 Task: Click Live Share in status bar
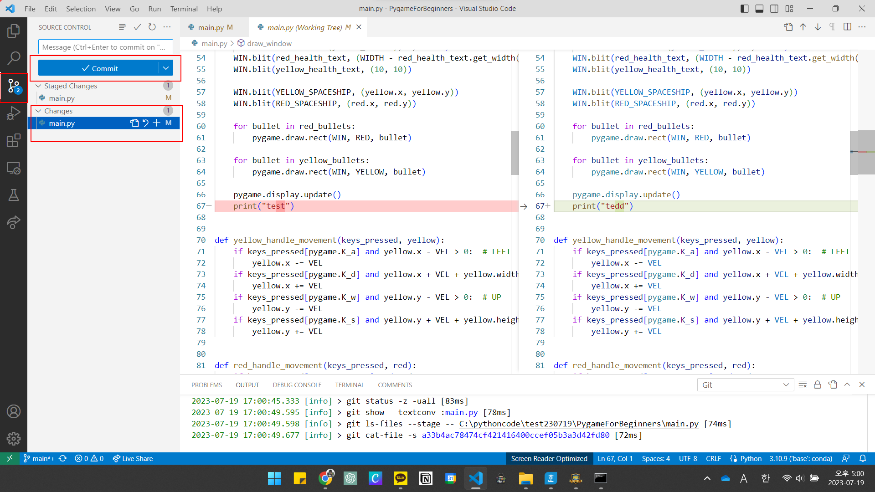tap(133, 459)
